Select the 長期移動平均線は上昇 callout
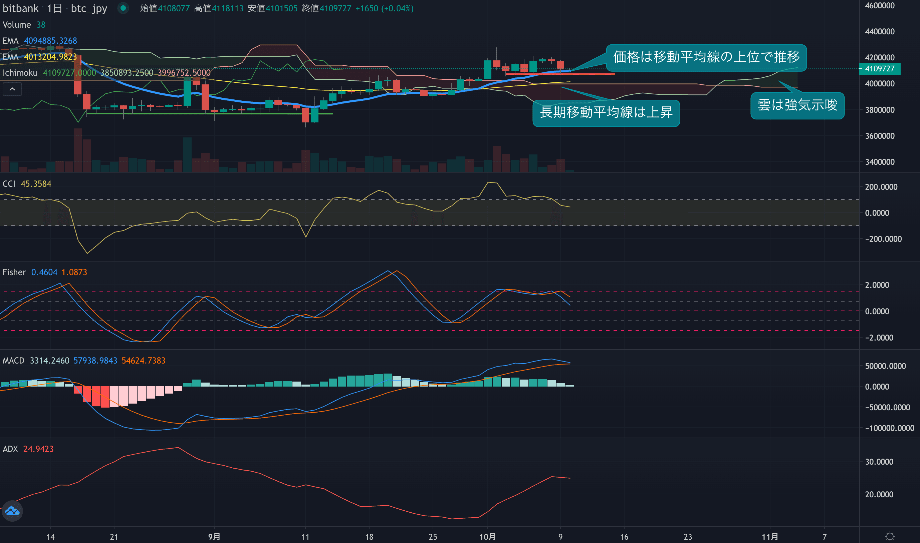920x543 pixels. (x=606, y=113)
